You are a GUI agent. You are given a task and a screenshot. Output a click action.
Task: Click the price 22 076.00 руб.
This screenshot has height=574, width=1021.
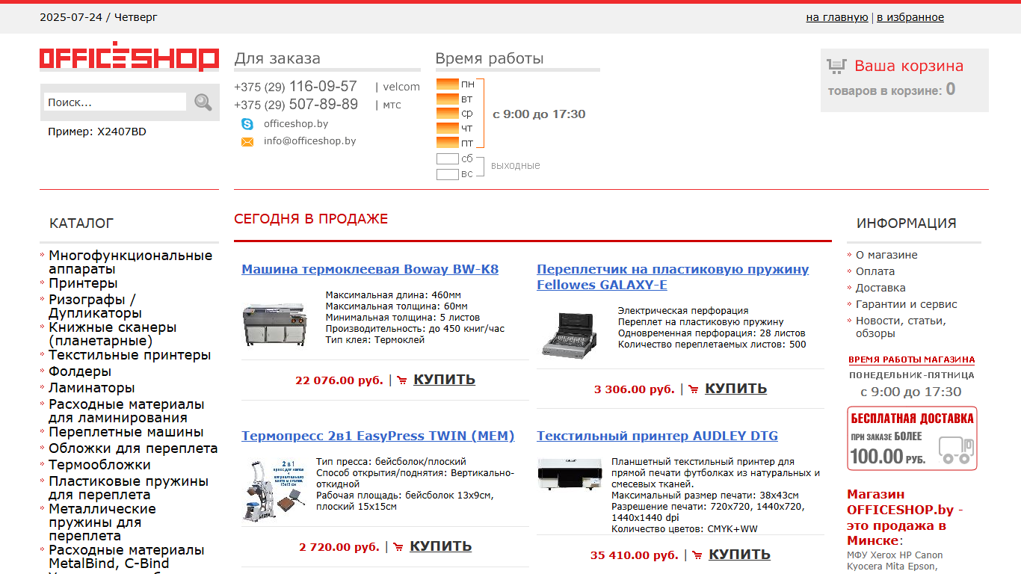339,380
